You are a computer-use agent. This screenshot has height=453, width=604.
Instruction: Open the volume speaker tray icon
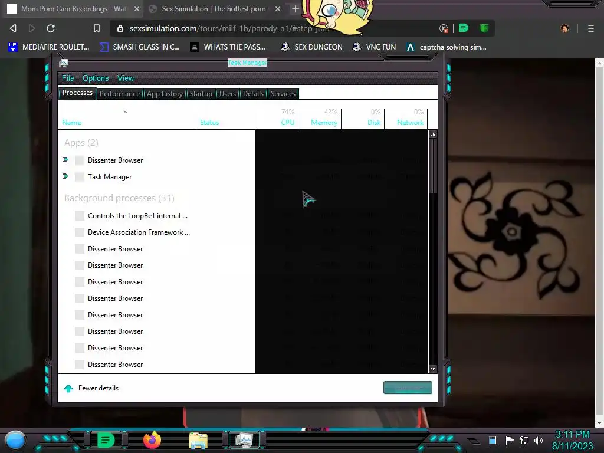pos(539,440)
